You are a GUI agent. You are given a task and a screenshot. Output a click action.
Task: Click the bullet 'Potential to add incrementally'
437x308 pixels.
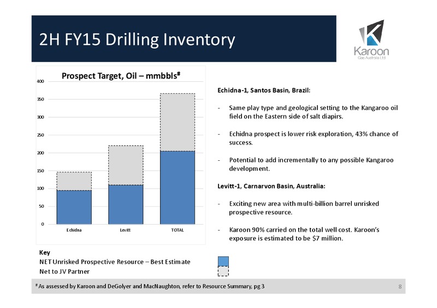[x=311, y=164]
